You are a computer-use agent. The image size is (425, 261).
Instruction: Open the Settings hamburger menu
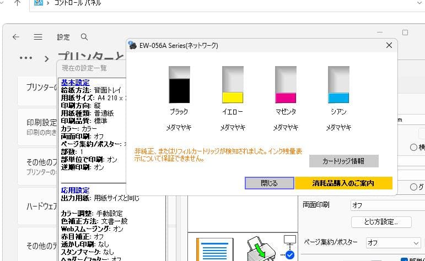[38, 37]
